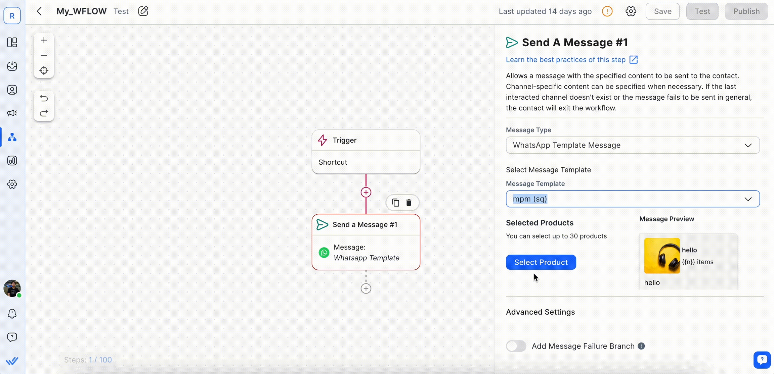The image size is (774, 374).
Task: Recenter canvas with the crosshair icon
Action: (44, 70)
